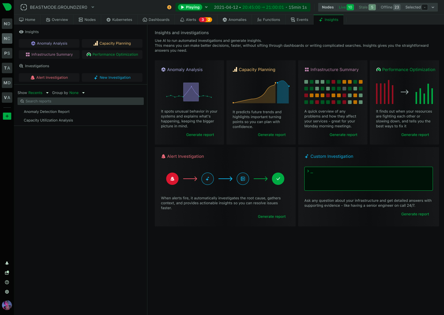Viewport: 444px width, 315px height.
Task: Open the Anomalies tab
Action: click(x=234, y=20)
